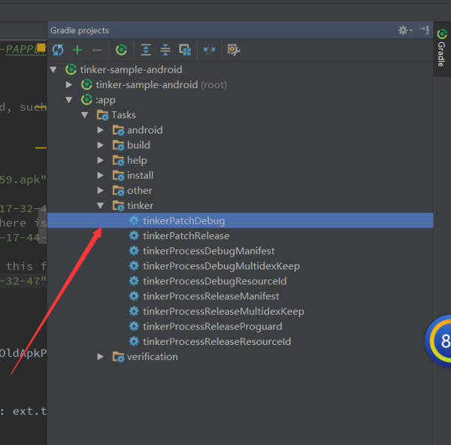The image size is (451, 445).
Task: Execute Gradle task via green circle icon
Action: (x=121, y=50)
